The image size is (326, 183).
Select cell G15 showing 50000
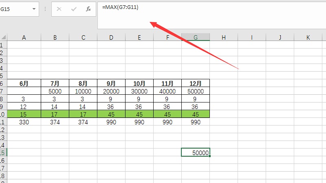pyautogui.click(x=196, y=152)
